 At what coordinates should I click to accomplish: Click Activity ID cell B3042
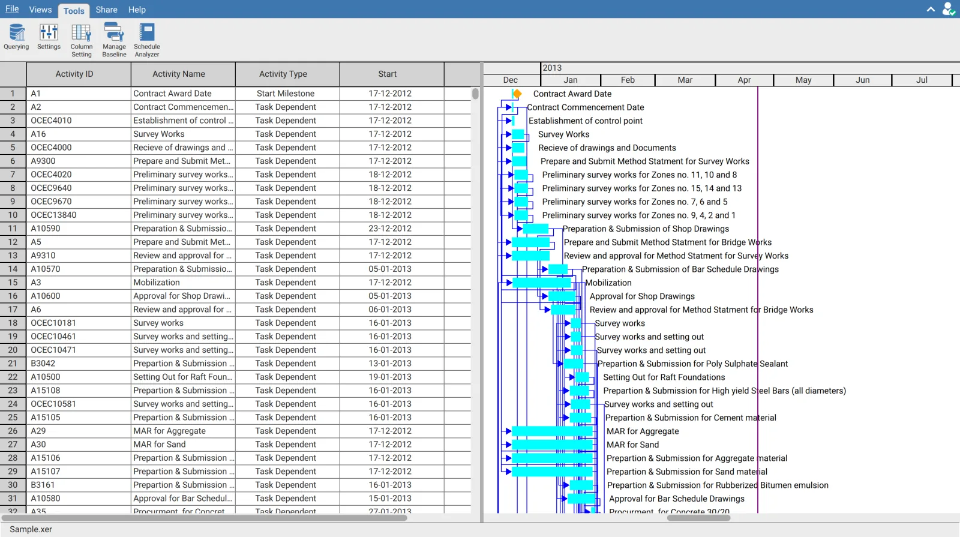coord(79,364)
